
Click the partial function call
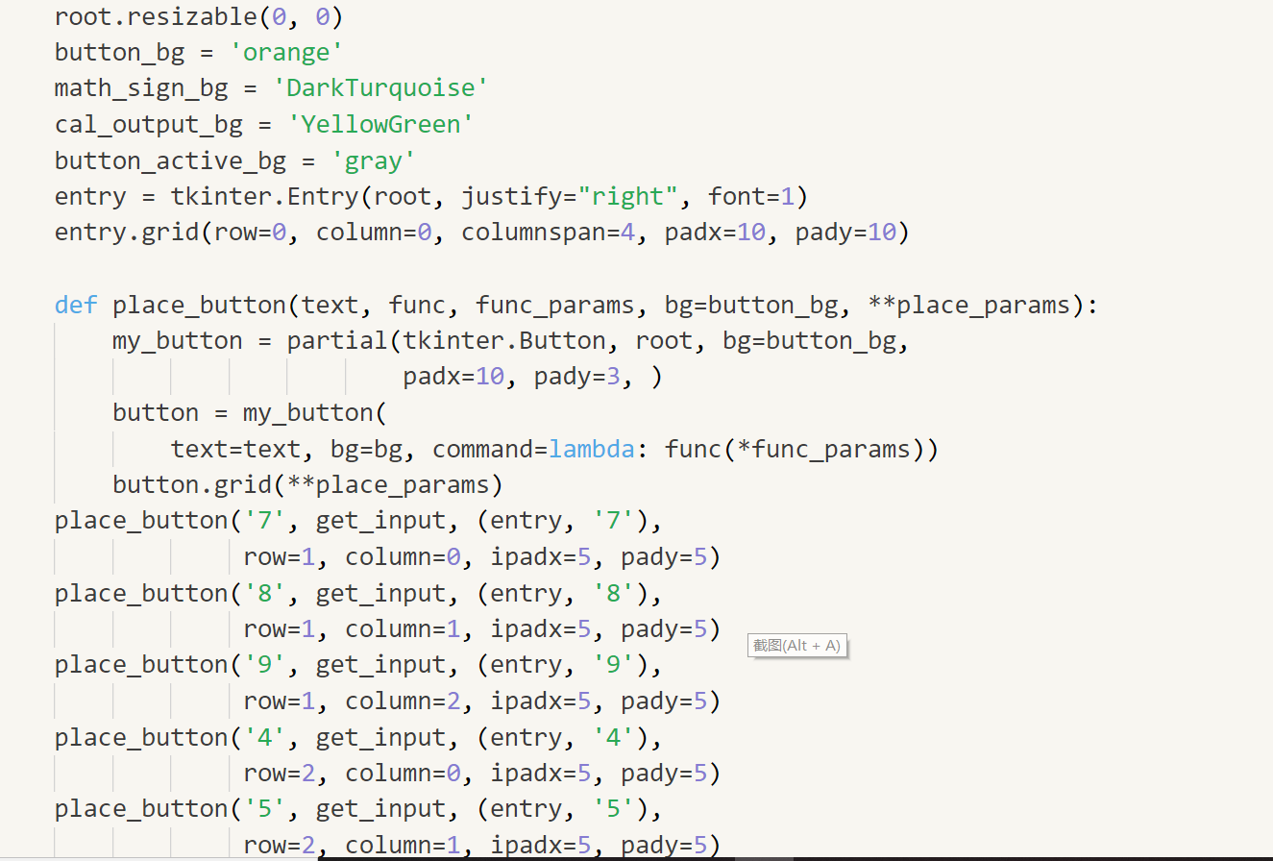point(337,341)
